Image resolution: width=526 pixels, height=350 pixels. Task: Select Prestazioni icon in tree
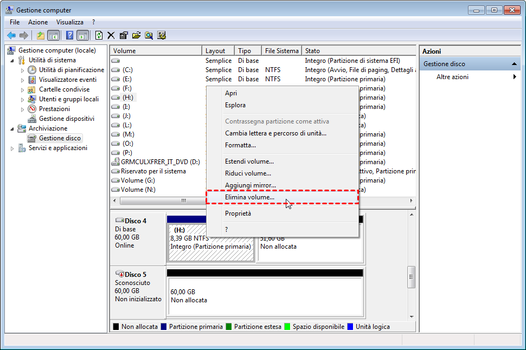[x=32, y=108]
